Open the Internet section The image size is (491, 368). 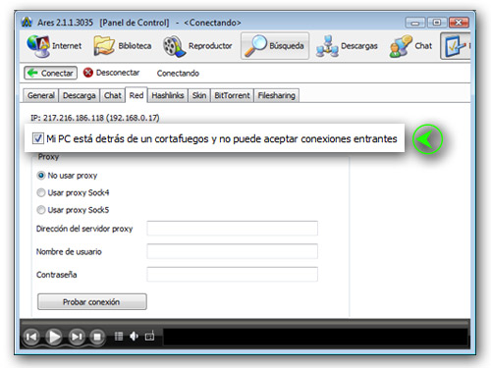click(x=54, y=46)
